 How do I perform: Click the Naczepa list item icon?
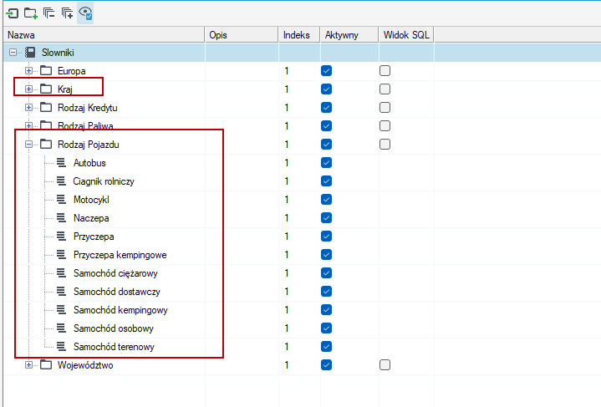61,217
